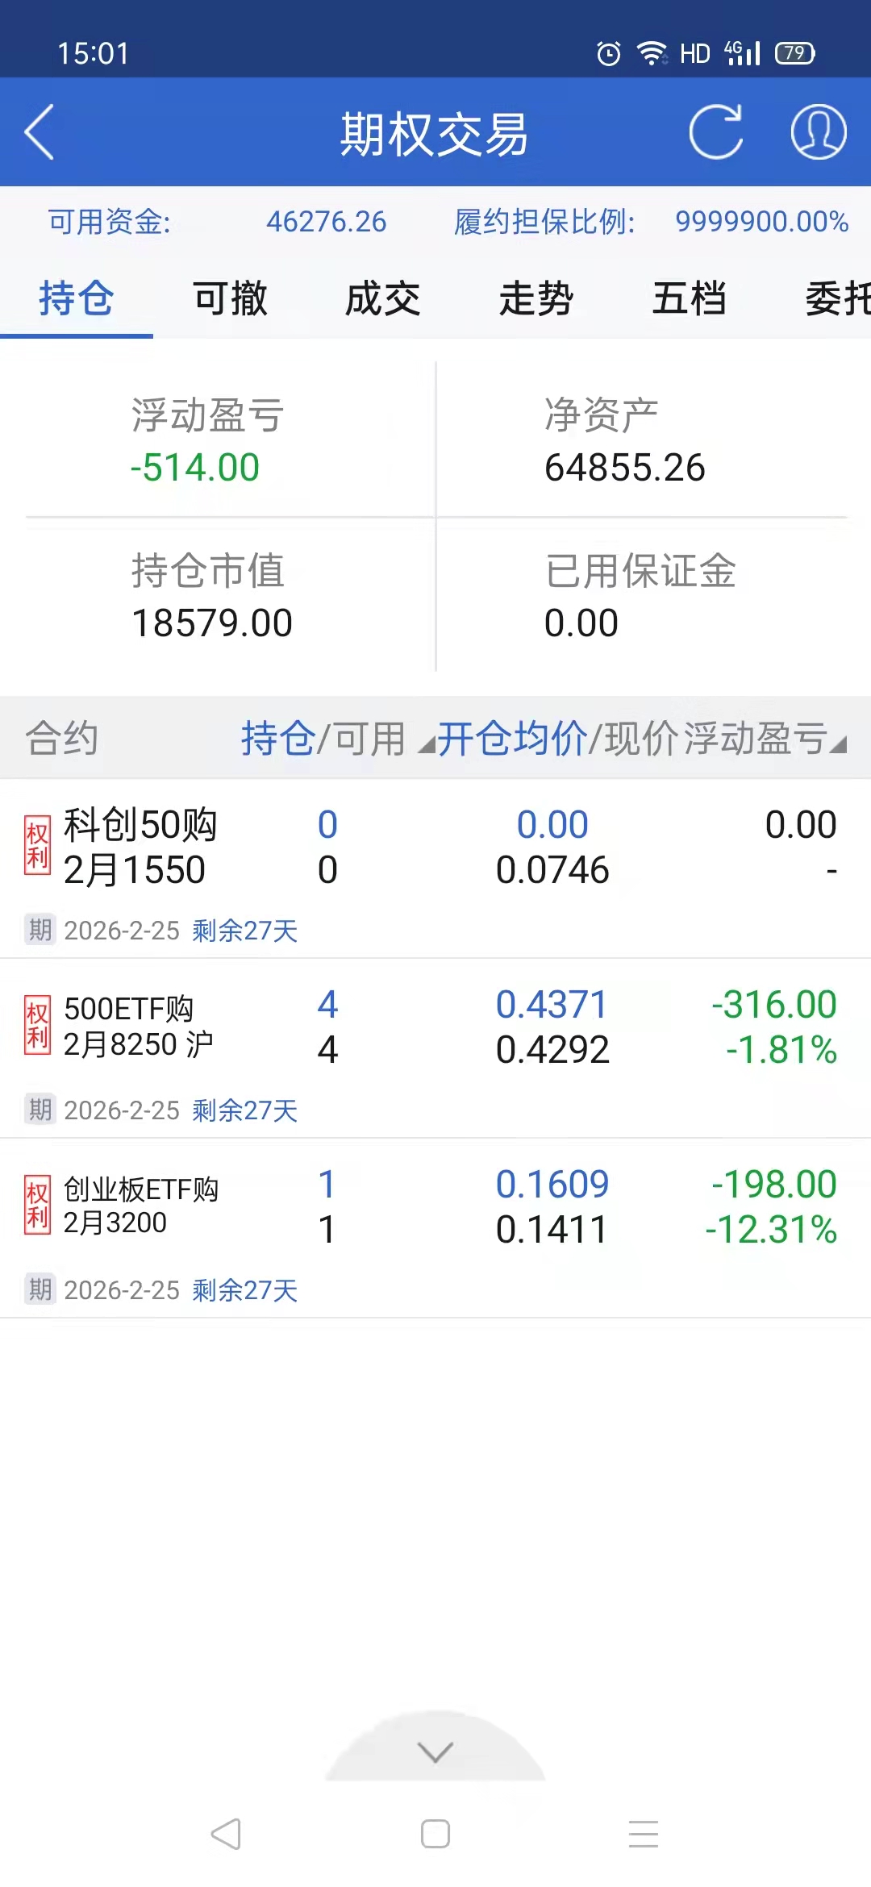This screenshot has width=871, height=1887.
Task: Tap the back arrow icon
Action: pos(40,132)
